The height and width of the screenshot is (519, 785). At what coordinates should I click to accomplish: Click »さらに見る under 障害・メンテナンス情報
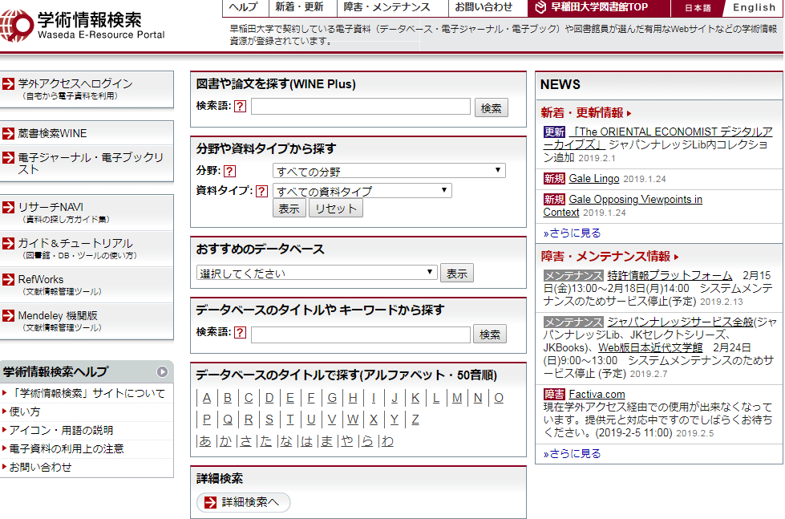pos(572,453)
